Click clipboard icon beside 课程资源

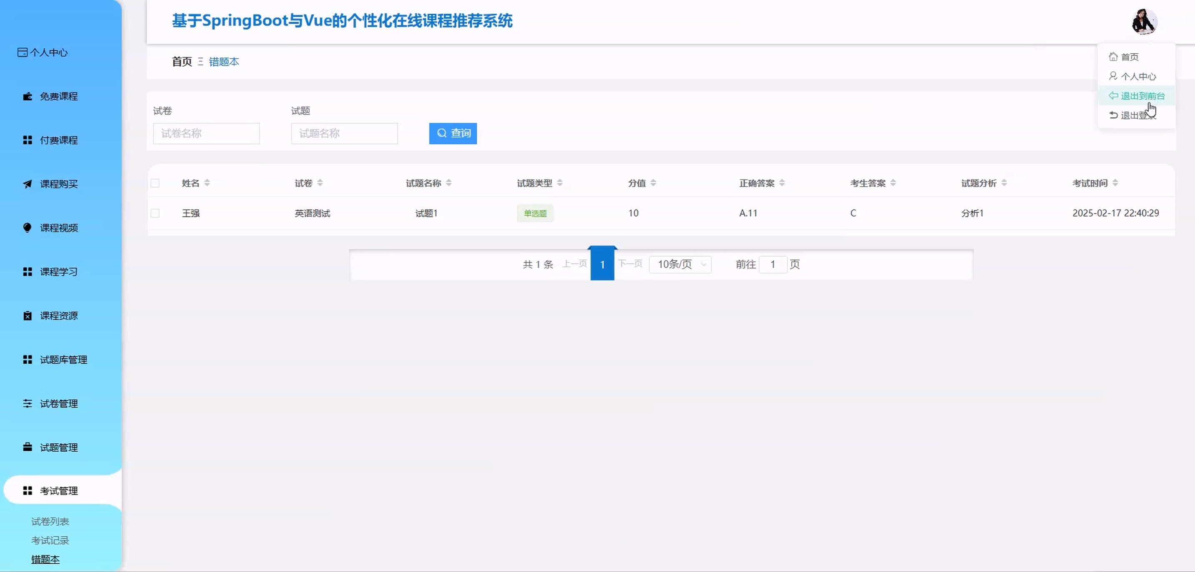[x=27, y=316]
